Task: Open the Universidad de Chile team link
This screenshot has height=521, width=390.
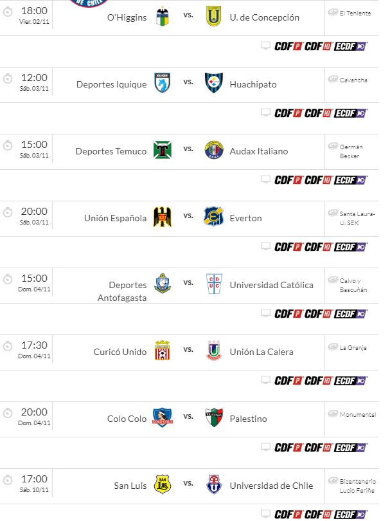Action: (271, 486)
